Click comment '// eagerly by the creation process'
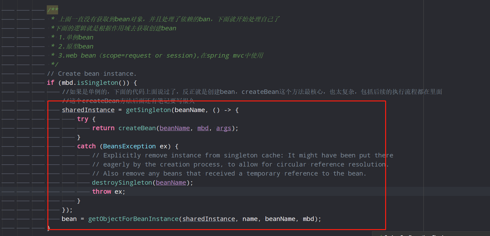The height and width of the screenshot is (236, 490). click(x=240, y=165)
